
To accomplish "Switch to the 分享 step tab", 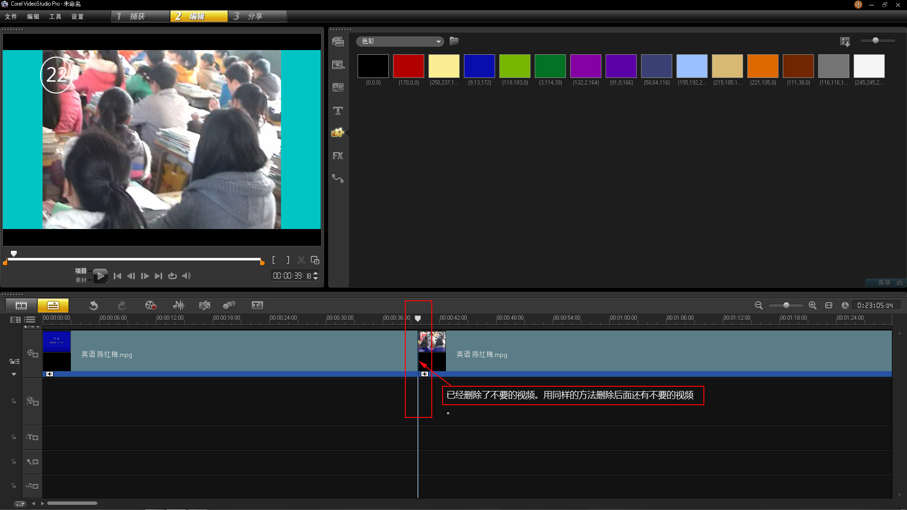I will [x=256, y=17].
